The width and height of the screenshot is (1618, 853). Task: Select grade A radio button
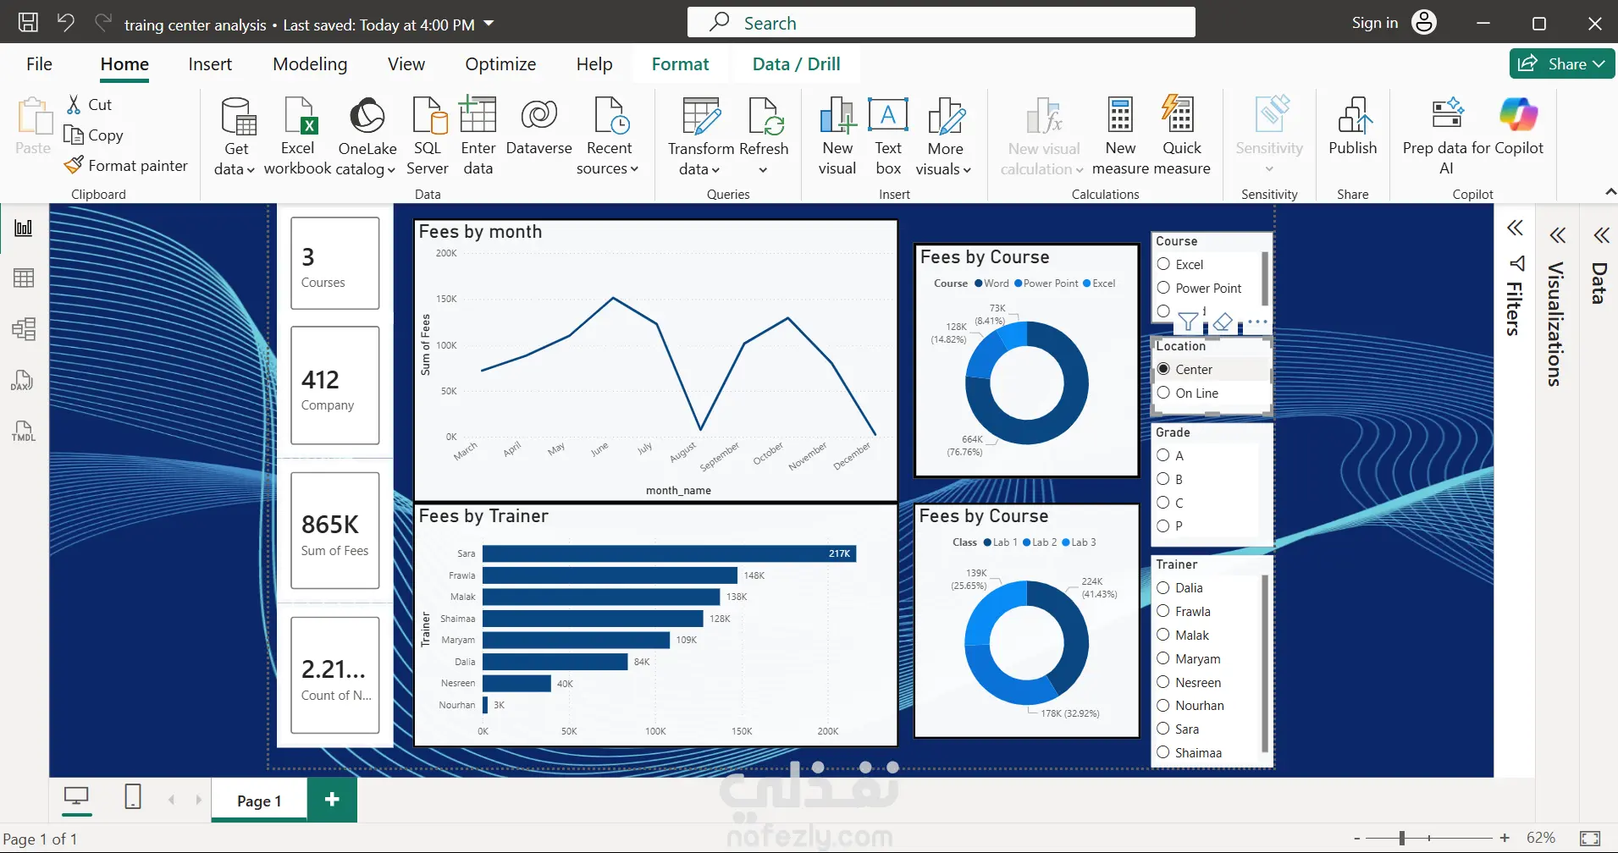(x=1164, y=455)
